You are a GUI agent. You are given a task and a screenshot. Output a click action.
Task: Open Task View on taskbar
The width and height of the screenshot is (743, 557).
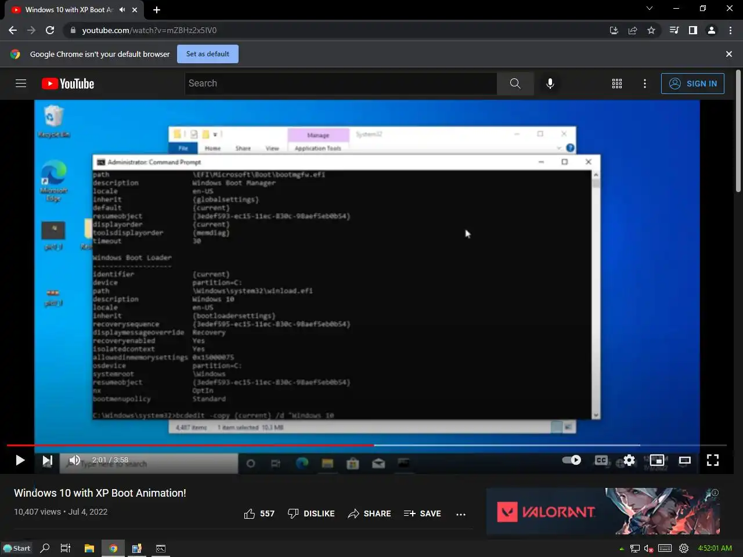(66, 548)
